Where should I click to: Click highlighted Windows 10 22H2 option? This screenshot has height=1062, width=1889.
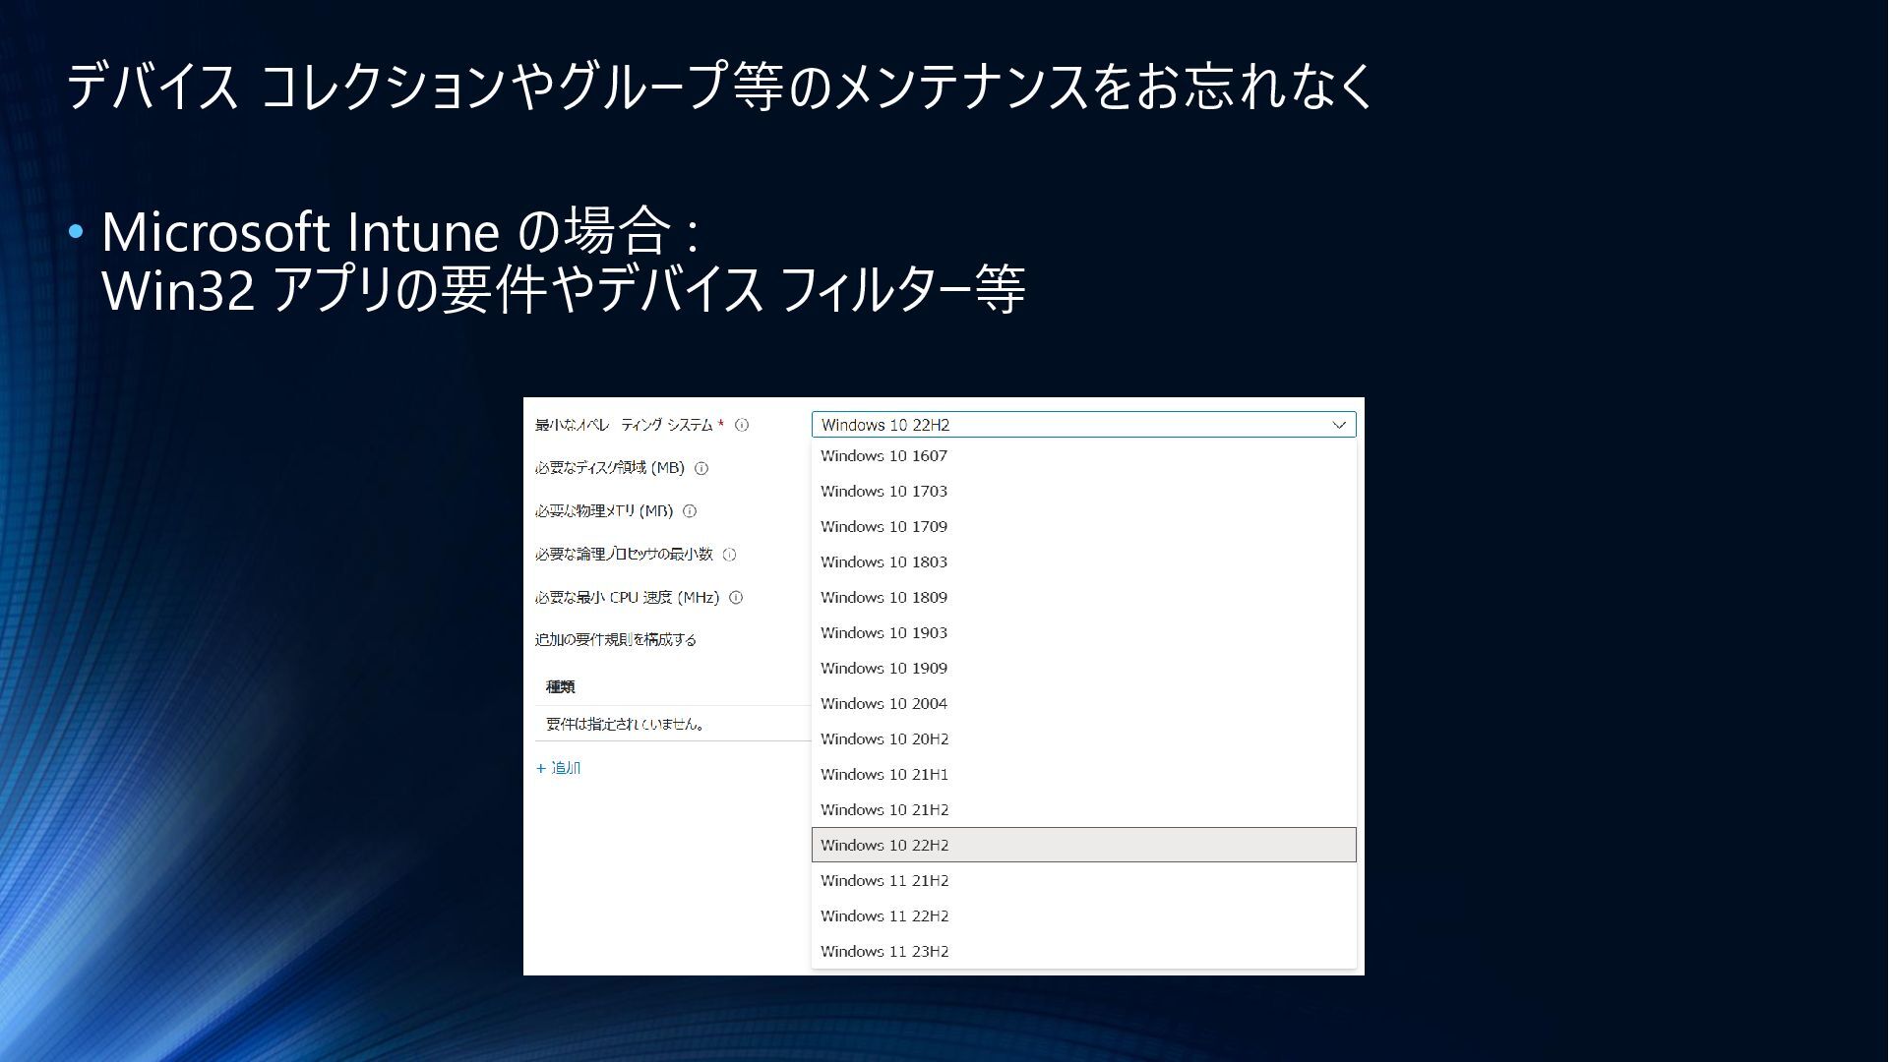click(1083, 845)
